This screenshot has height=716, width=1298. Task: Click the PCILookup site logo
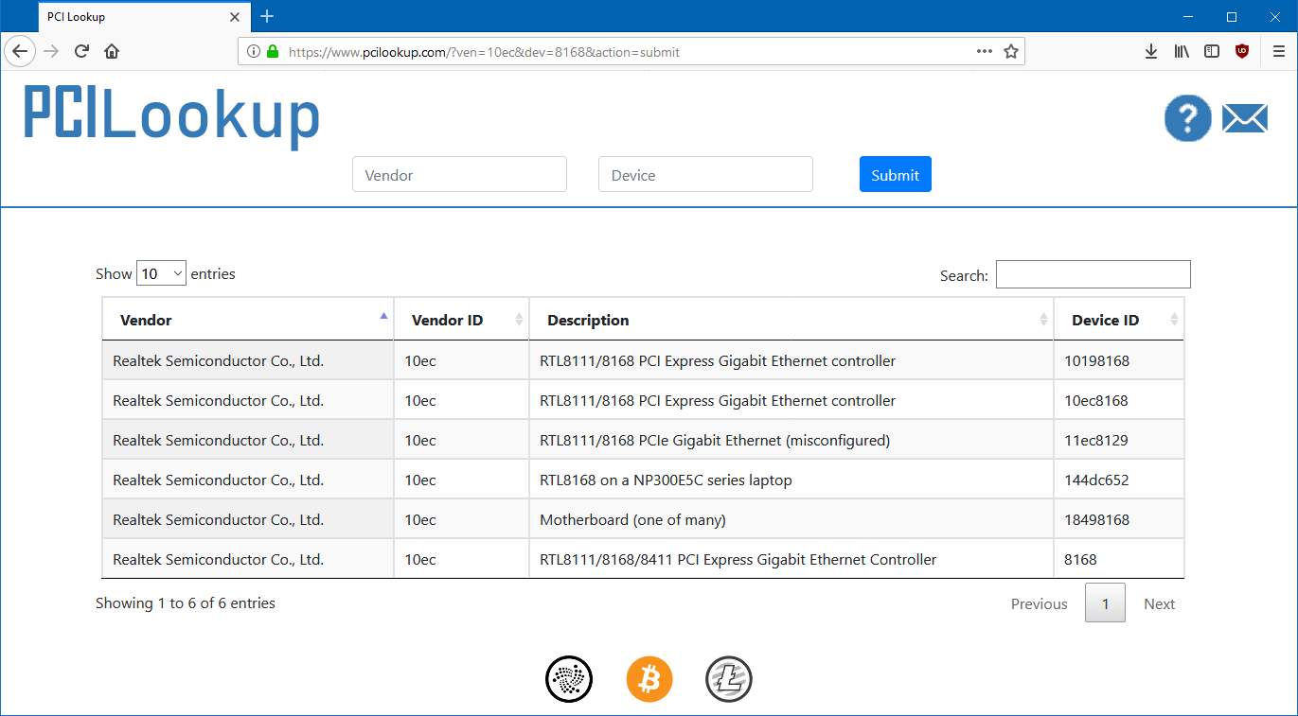(x=171, y=116)
